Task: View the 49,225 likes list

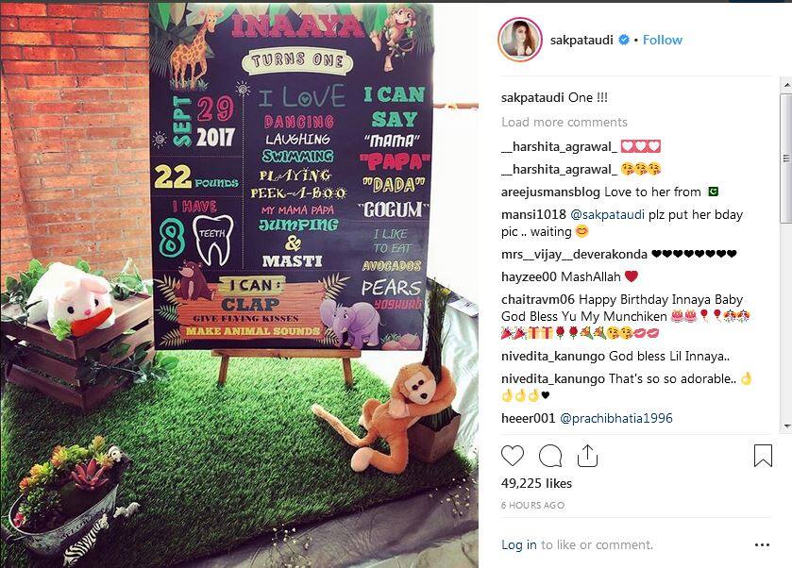Action: coord(536,484)
